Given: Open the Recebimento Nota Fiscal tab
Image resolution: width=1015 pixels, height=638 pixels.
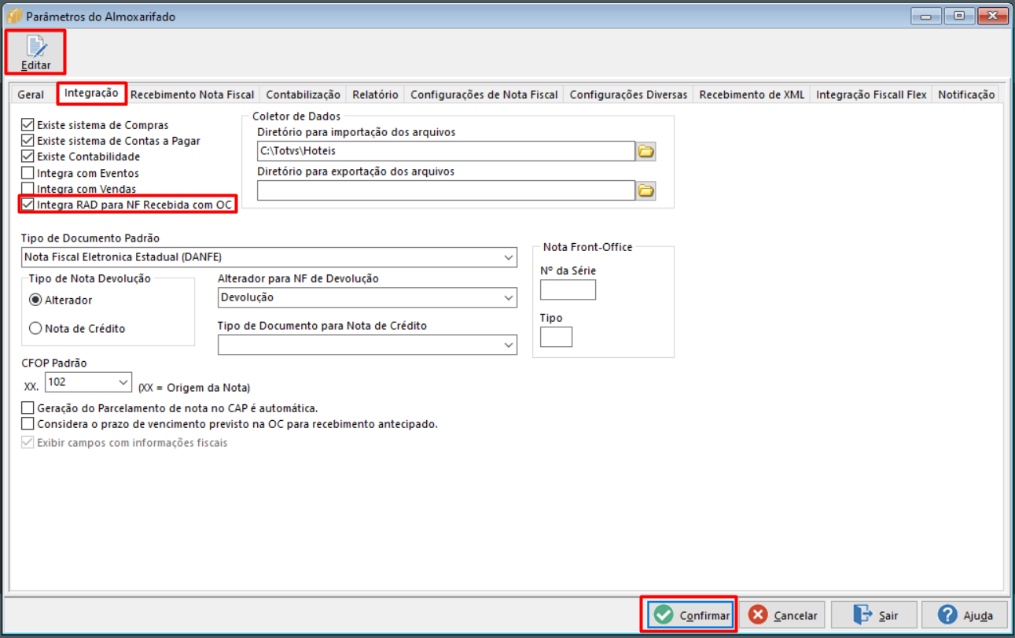Looking at the screenshot, I should [x=193, y=94].
